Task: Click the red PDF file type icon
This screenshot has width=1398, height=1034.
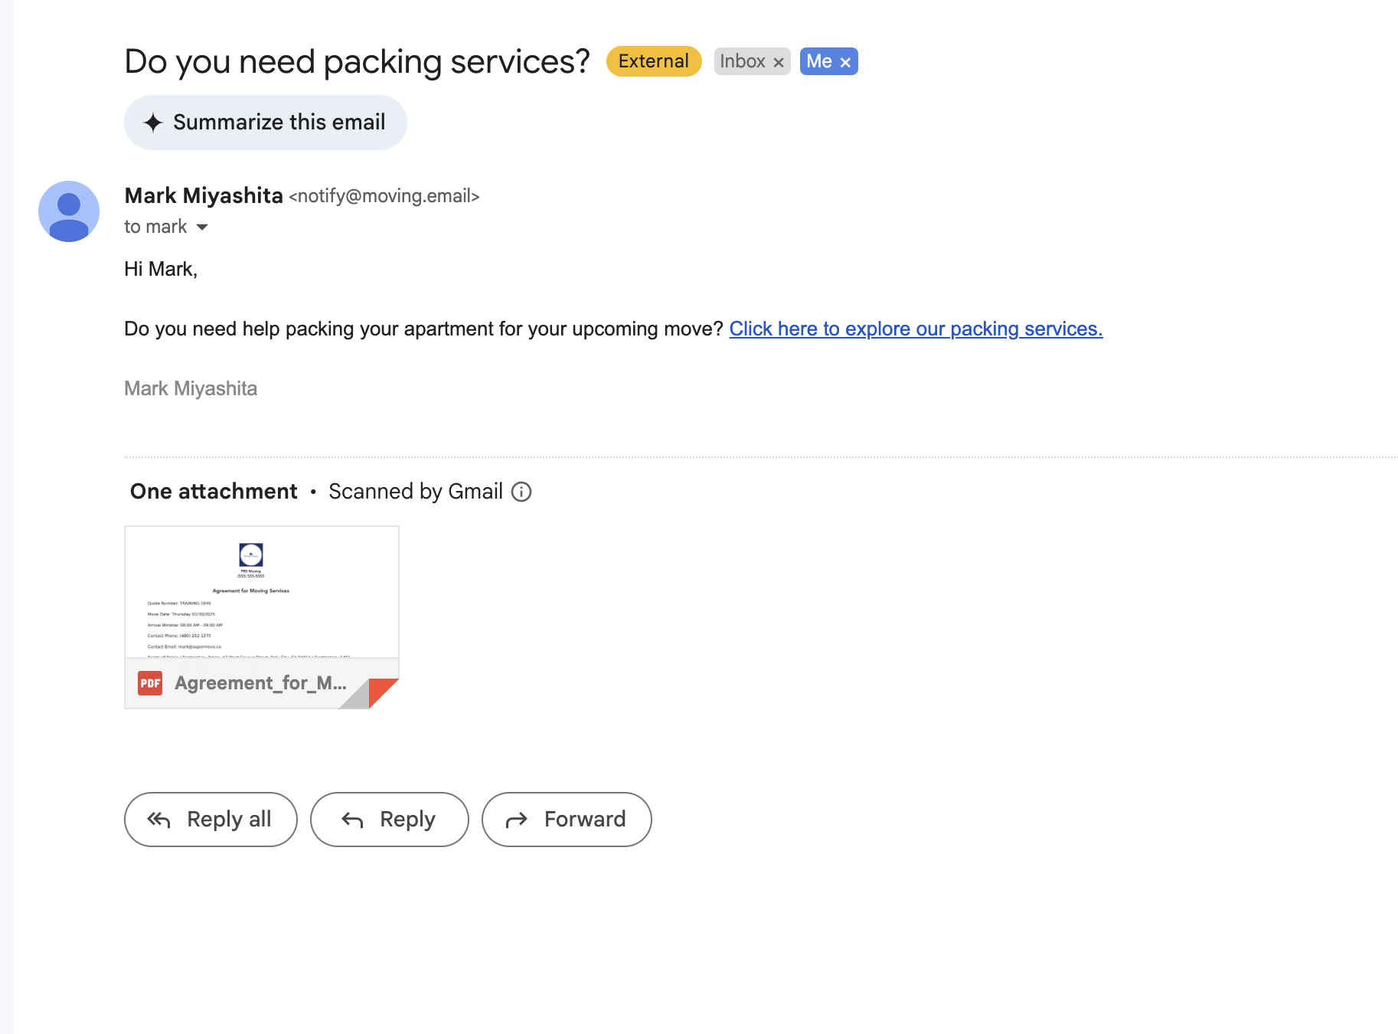Action: (x=150, y=682)
